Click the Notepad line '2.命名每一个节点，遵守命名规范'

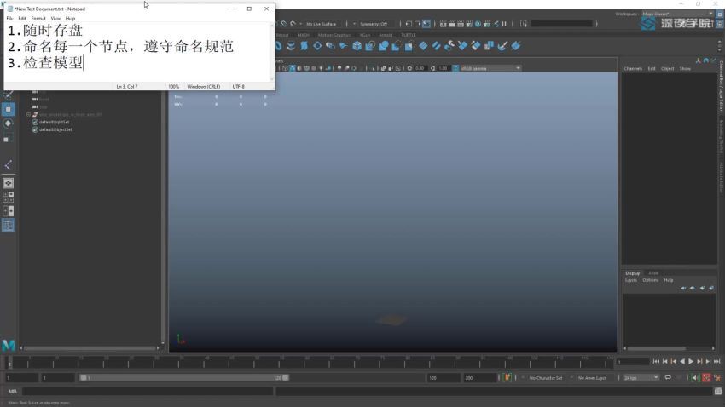click(x=120, y=46)
